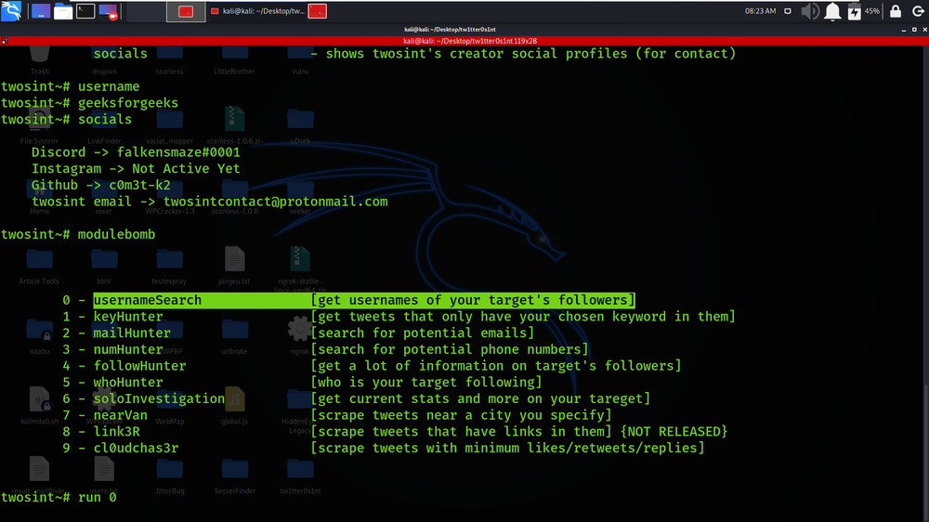The height and width of the screenshot is (522, 929).
Task: Click the File System desktop icon
Action: click(x=39, y=127)
